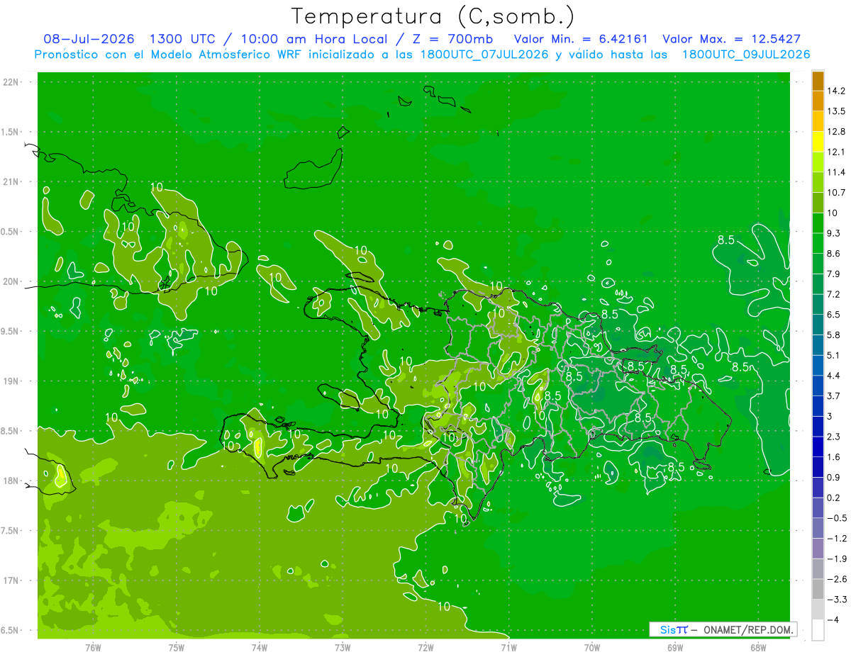Select the white swatch below -4
Viewport: 851px width, 657px height.
[x=818, y=630]
